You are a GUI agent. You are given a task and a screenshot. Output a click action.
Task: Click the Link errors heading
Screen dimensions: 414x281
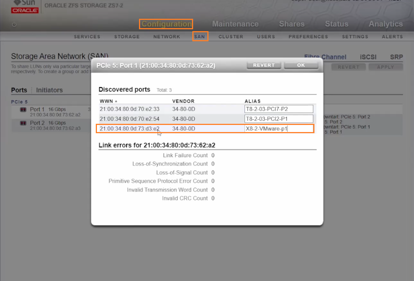click(x=157, y=145)
